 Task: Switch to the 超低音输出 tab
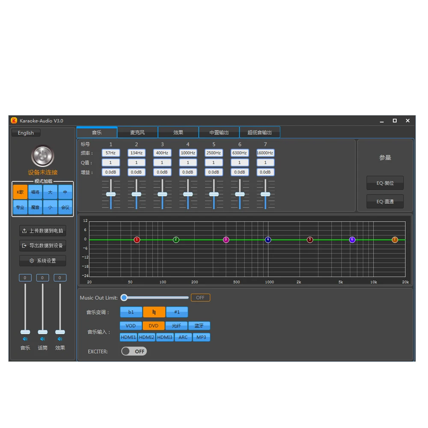tap(260, 132)
